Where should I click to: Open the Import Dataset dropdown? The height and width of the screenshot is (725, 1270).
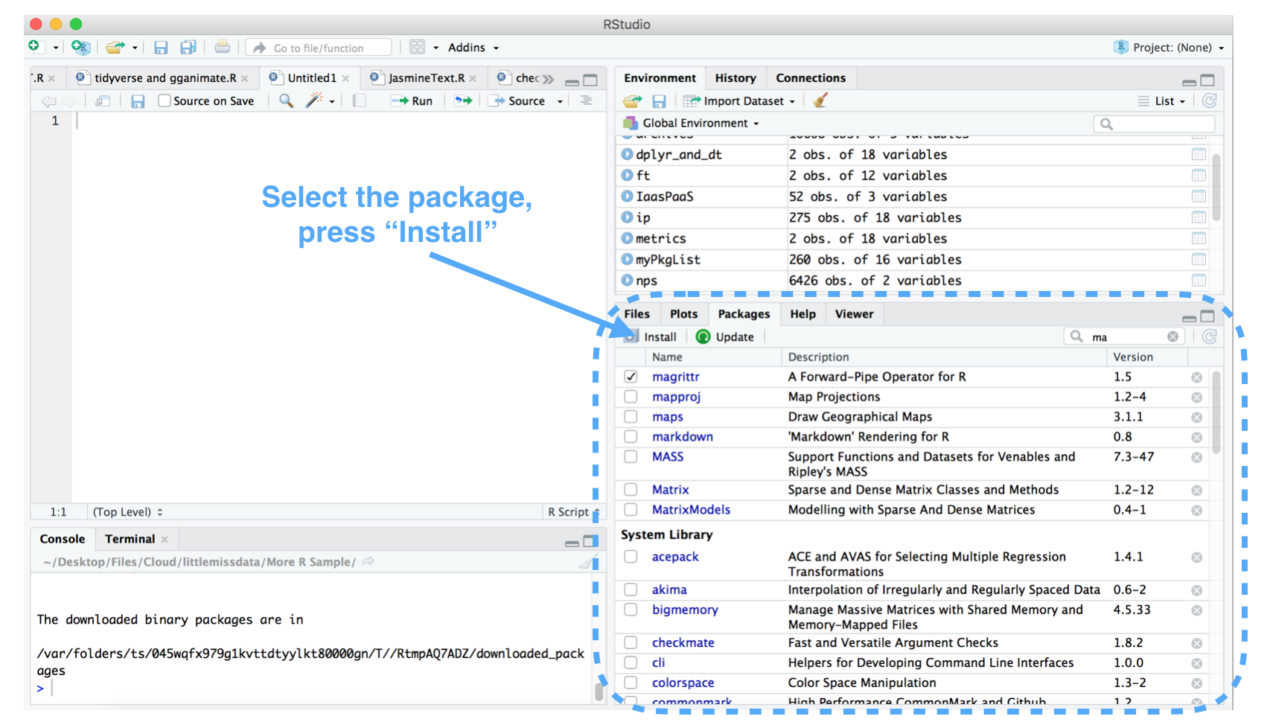tap(739, 100)
